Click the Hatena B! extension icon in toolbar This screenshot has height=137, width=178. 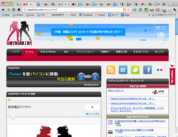pyautogui.click(x=135, y=10)
